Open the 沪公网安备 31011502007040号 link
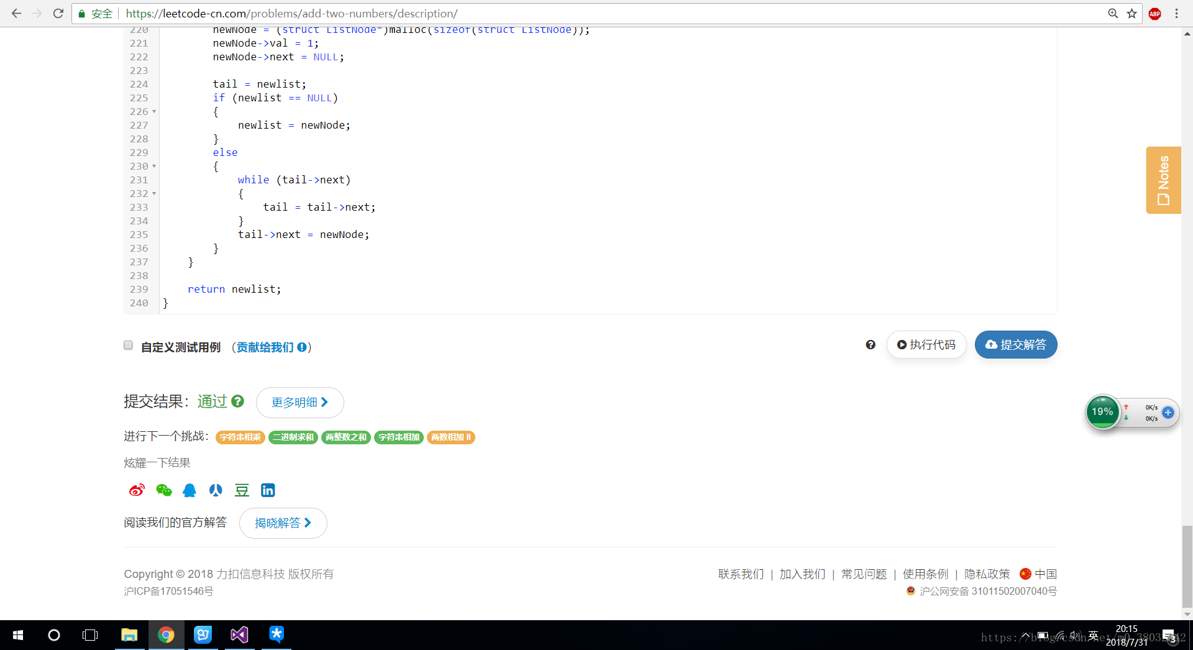 (988, 592)
